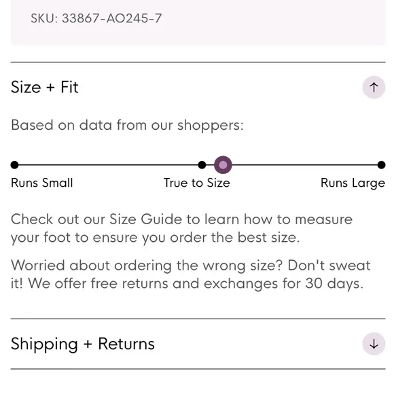Select the purple fit indicator marker
Screen dimensions: 394x394
223,165
